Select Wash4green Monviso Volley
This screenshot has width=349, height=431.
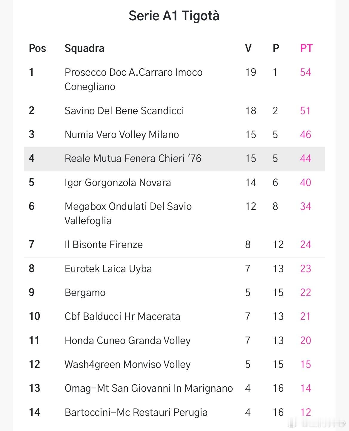(127, 364)
